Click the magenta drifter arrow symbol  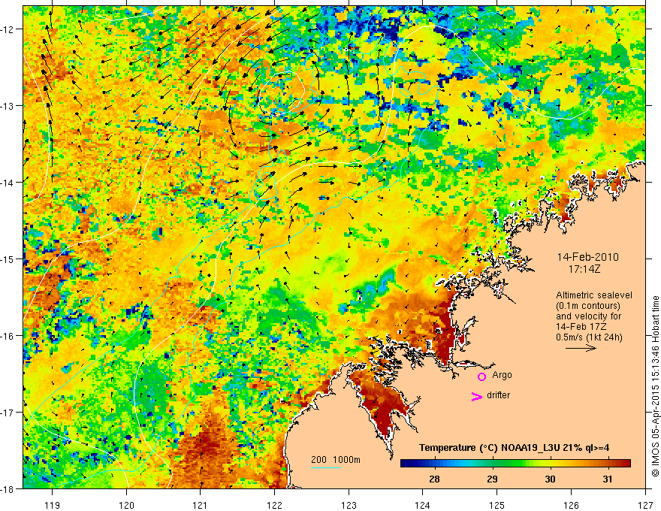476,396
